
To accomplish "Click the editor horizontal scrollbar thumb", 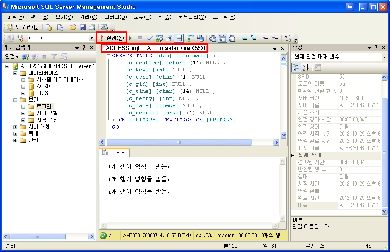I will (179, 142).
